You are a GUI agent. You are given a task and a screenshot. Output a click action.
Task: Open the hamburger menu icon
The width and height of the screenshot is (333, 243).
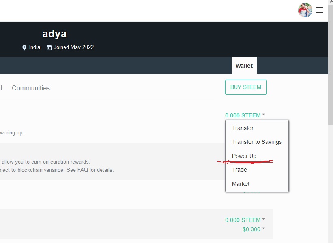[x=319, y=10]
